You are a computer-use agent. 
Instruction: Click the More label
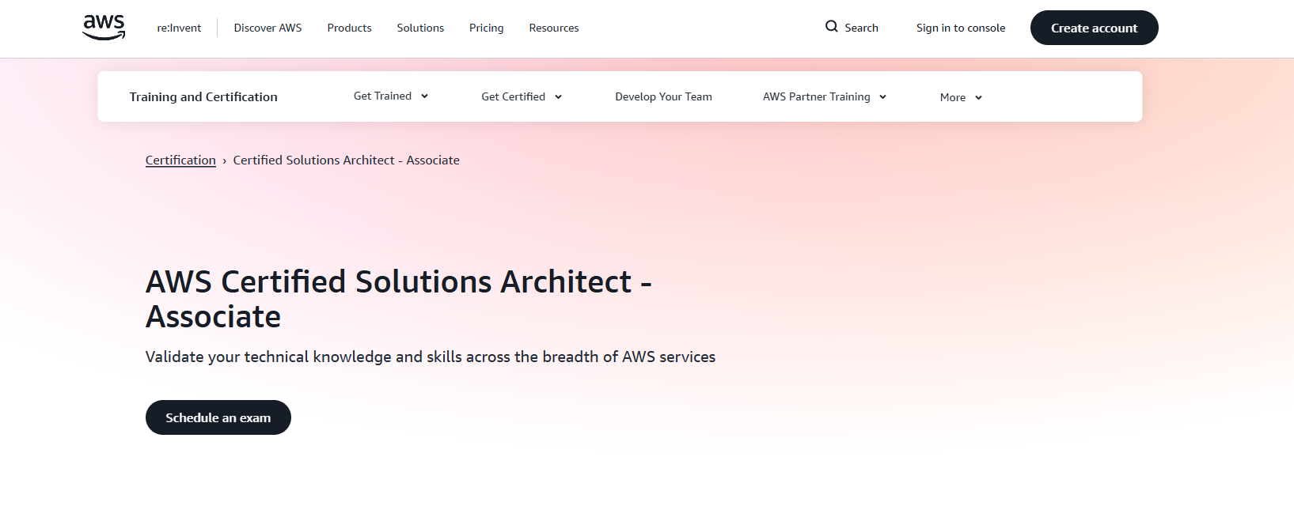coord(952,97)
